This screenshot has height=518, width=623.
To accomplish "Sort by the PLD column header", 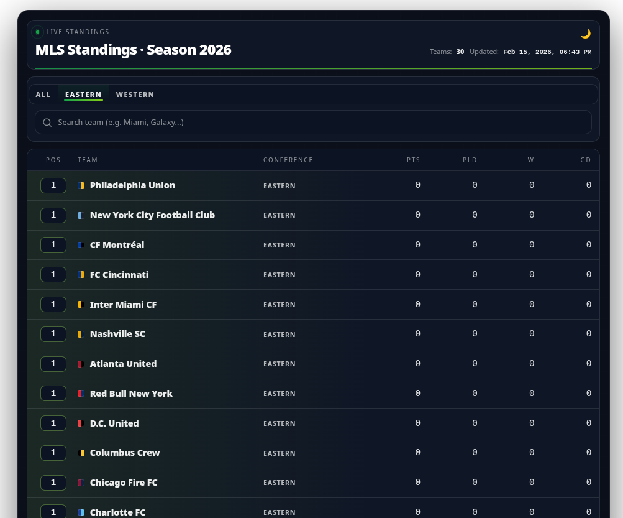I will tap(470, 160).
